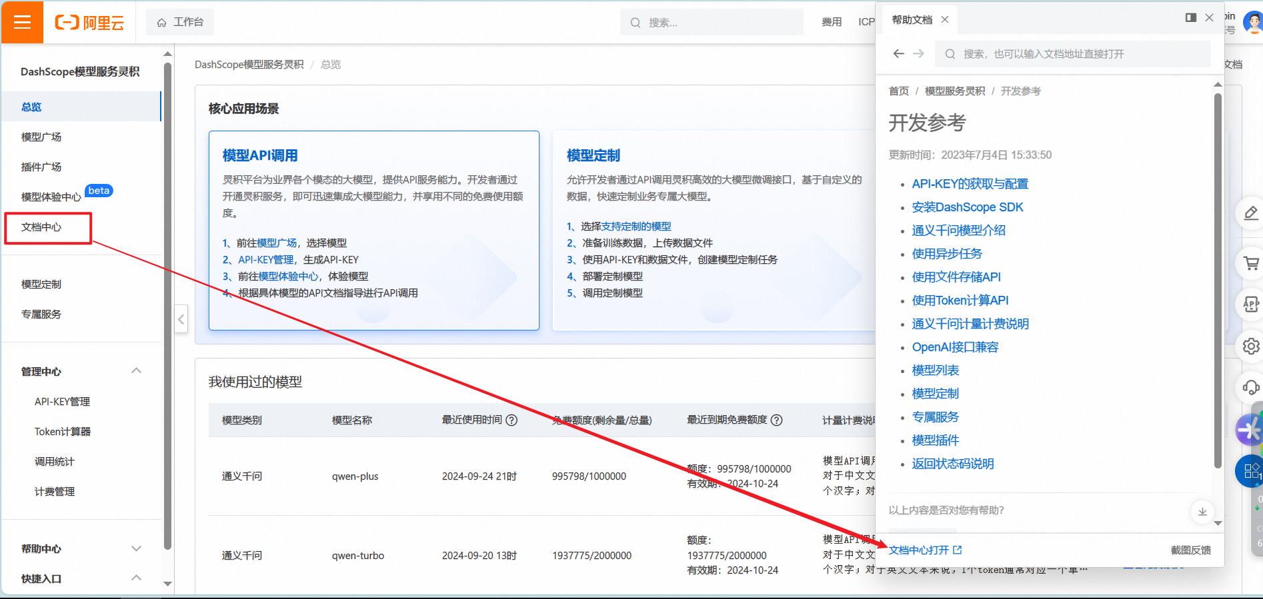Select 总览 in the sidebar
The image size is (1263, 599).
tap(81, 107)
